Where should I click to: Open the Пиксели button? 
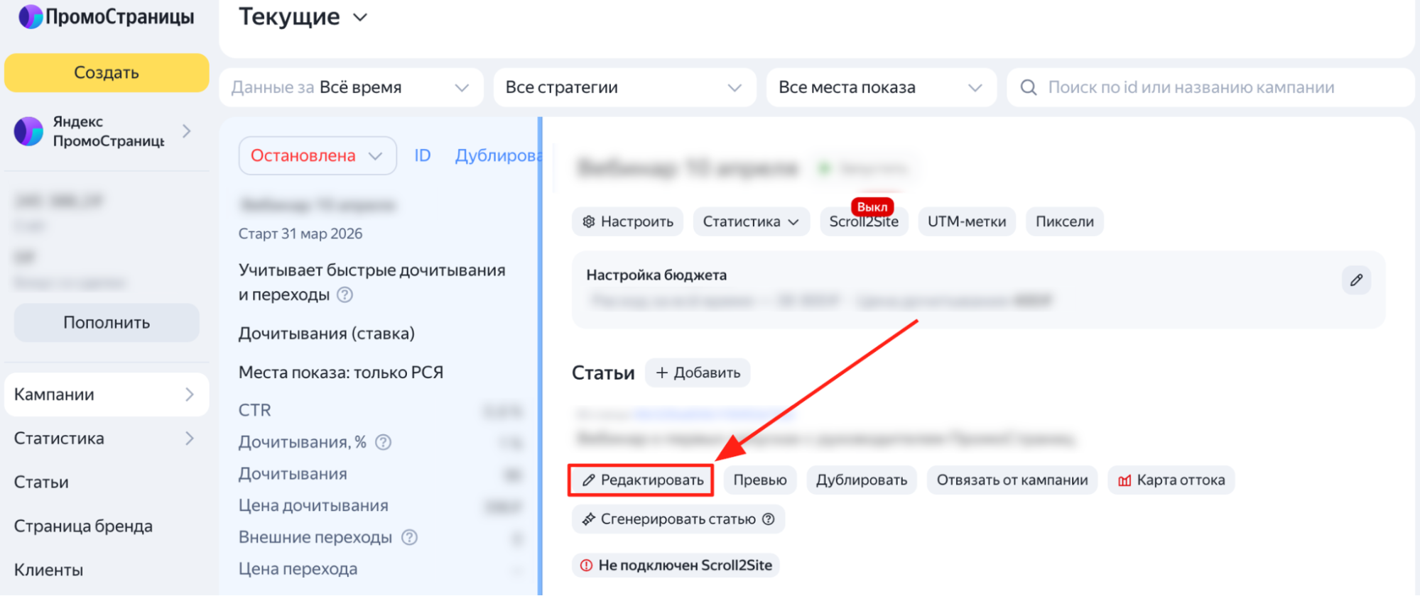[1064, 221]
